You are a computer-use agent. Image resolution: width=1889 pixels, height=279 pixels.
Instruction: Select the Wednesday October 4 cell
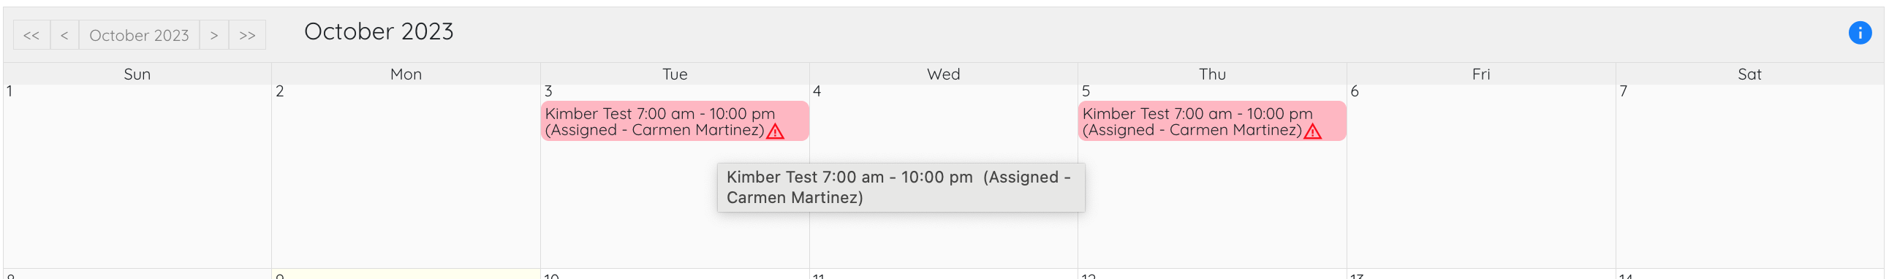(x=944, y=177)
